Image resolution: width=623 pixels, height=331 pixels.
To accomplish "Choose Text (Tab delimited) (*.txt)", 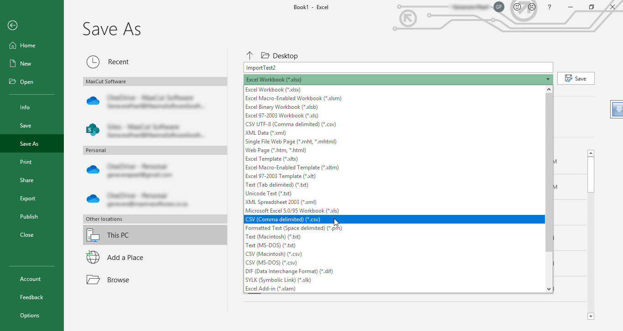I will 395,185.
